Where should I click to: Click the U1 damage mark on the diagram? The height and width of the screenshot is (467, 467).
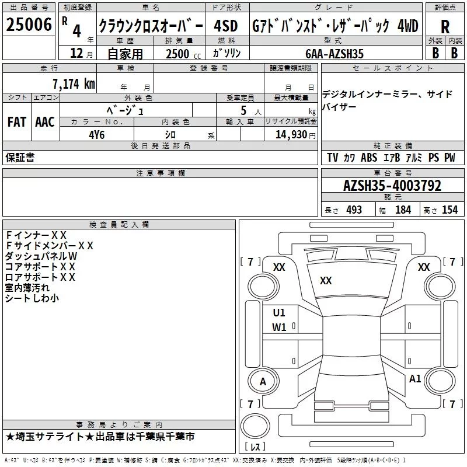click(x=279, y=313)
